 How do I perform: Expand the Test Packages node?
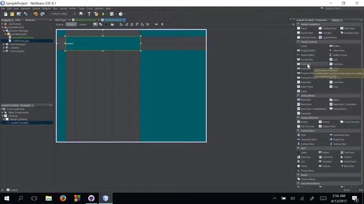(x=4, y=44)
